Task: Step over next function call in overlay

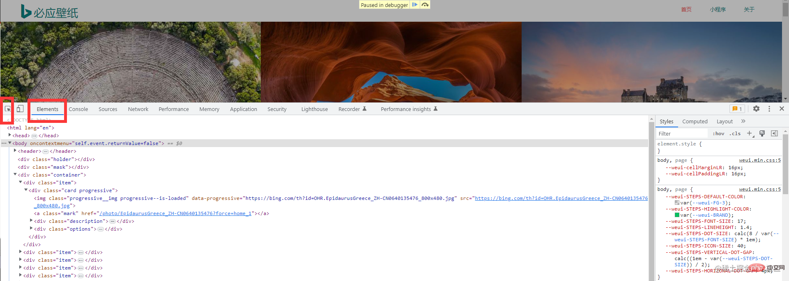Action: [x=425, y=5]
